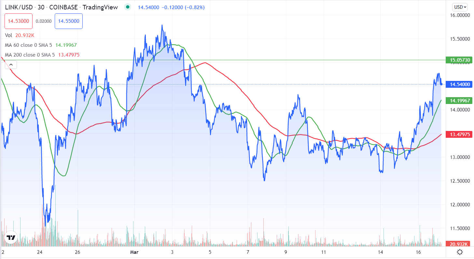
Task: Click the 11 date label on time axis
Action: pos(323,252)
